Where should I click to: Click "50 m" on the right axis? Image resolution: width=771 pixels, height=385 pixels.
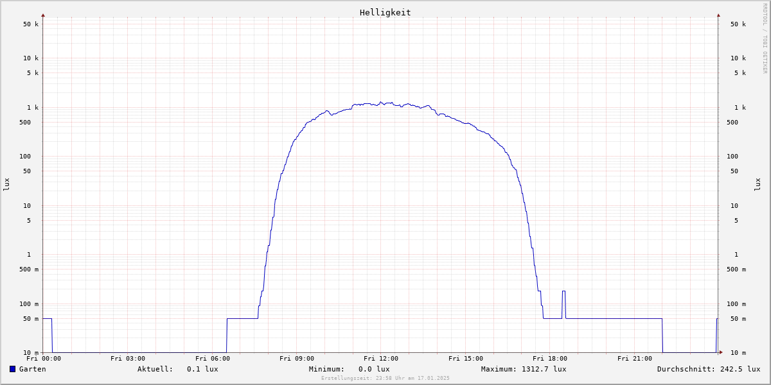(x=738, y=318)
